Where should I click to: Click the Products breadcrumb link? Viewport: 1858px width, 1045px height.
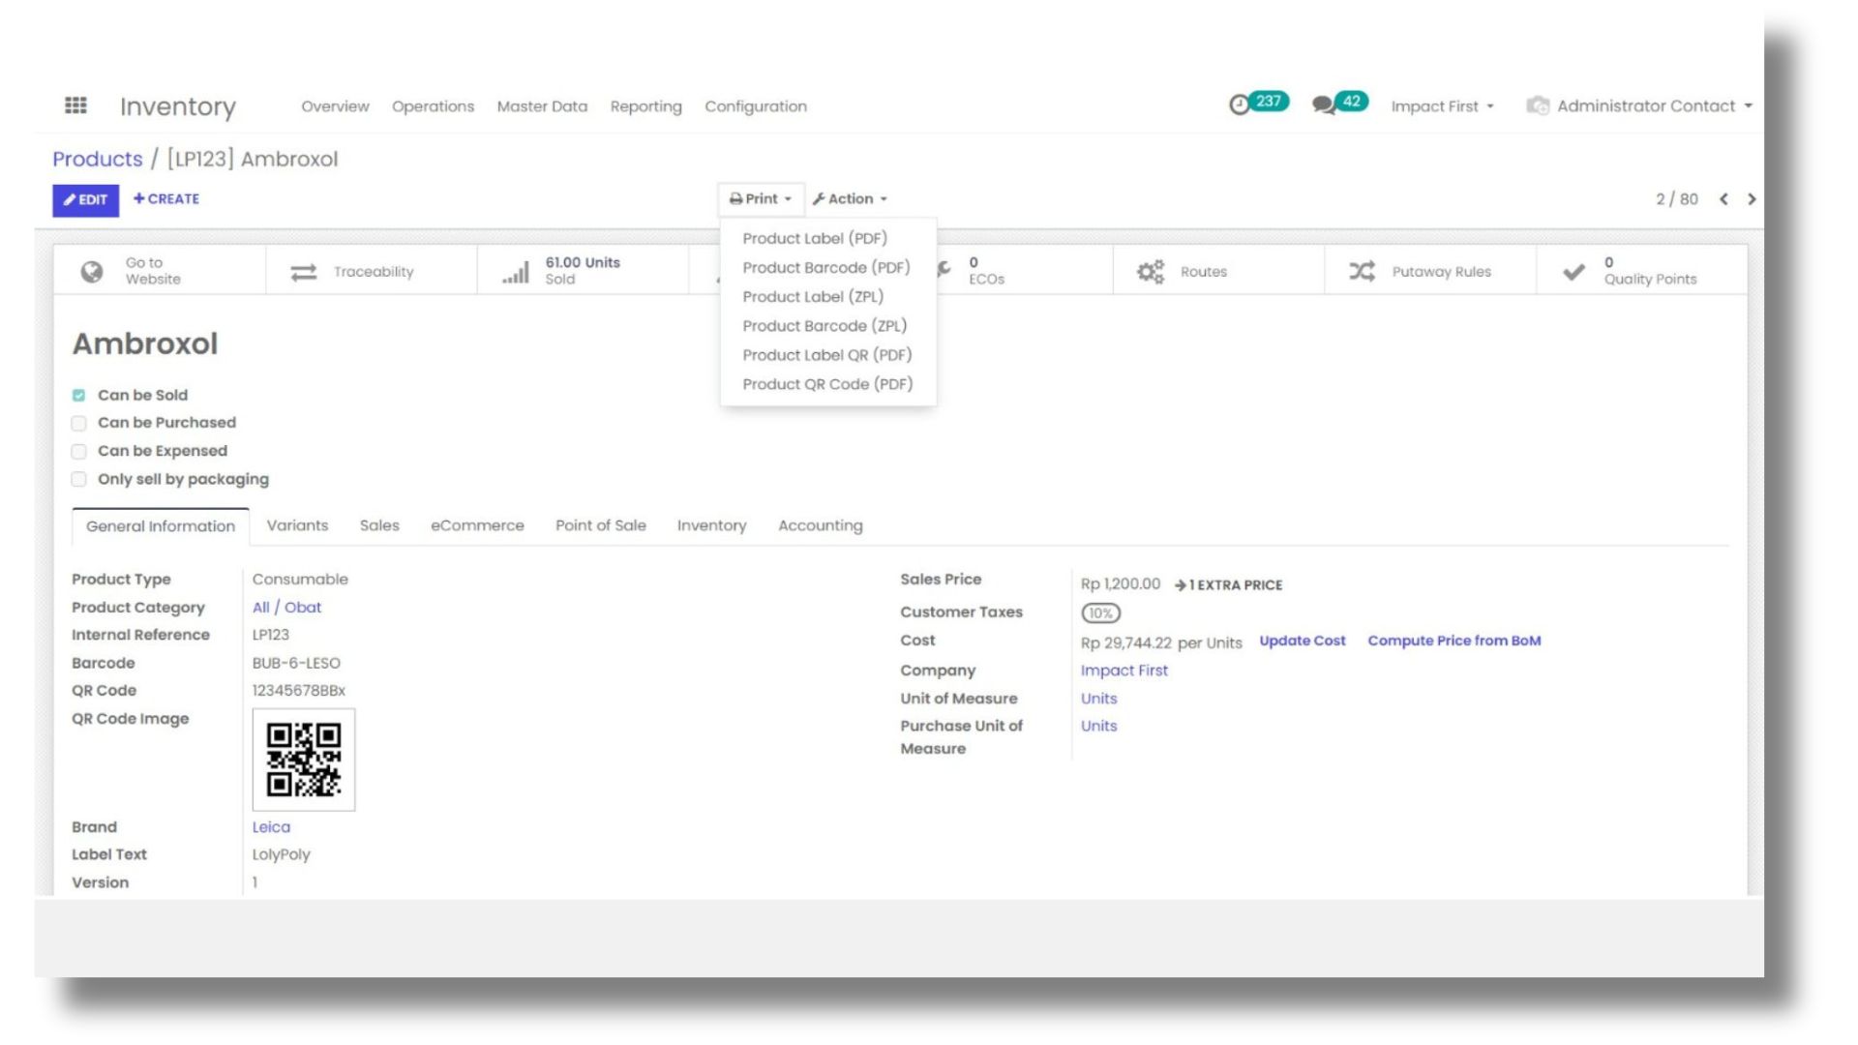[97, 159]
